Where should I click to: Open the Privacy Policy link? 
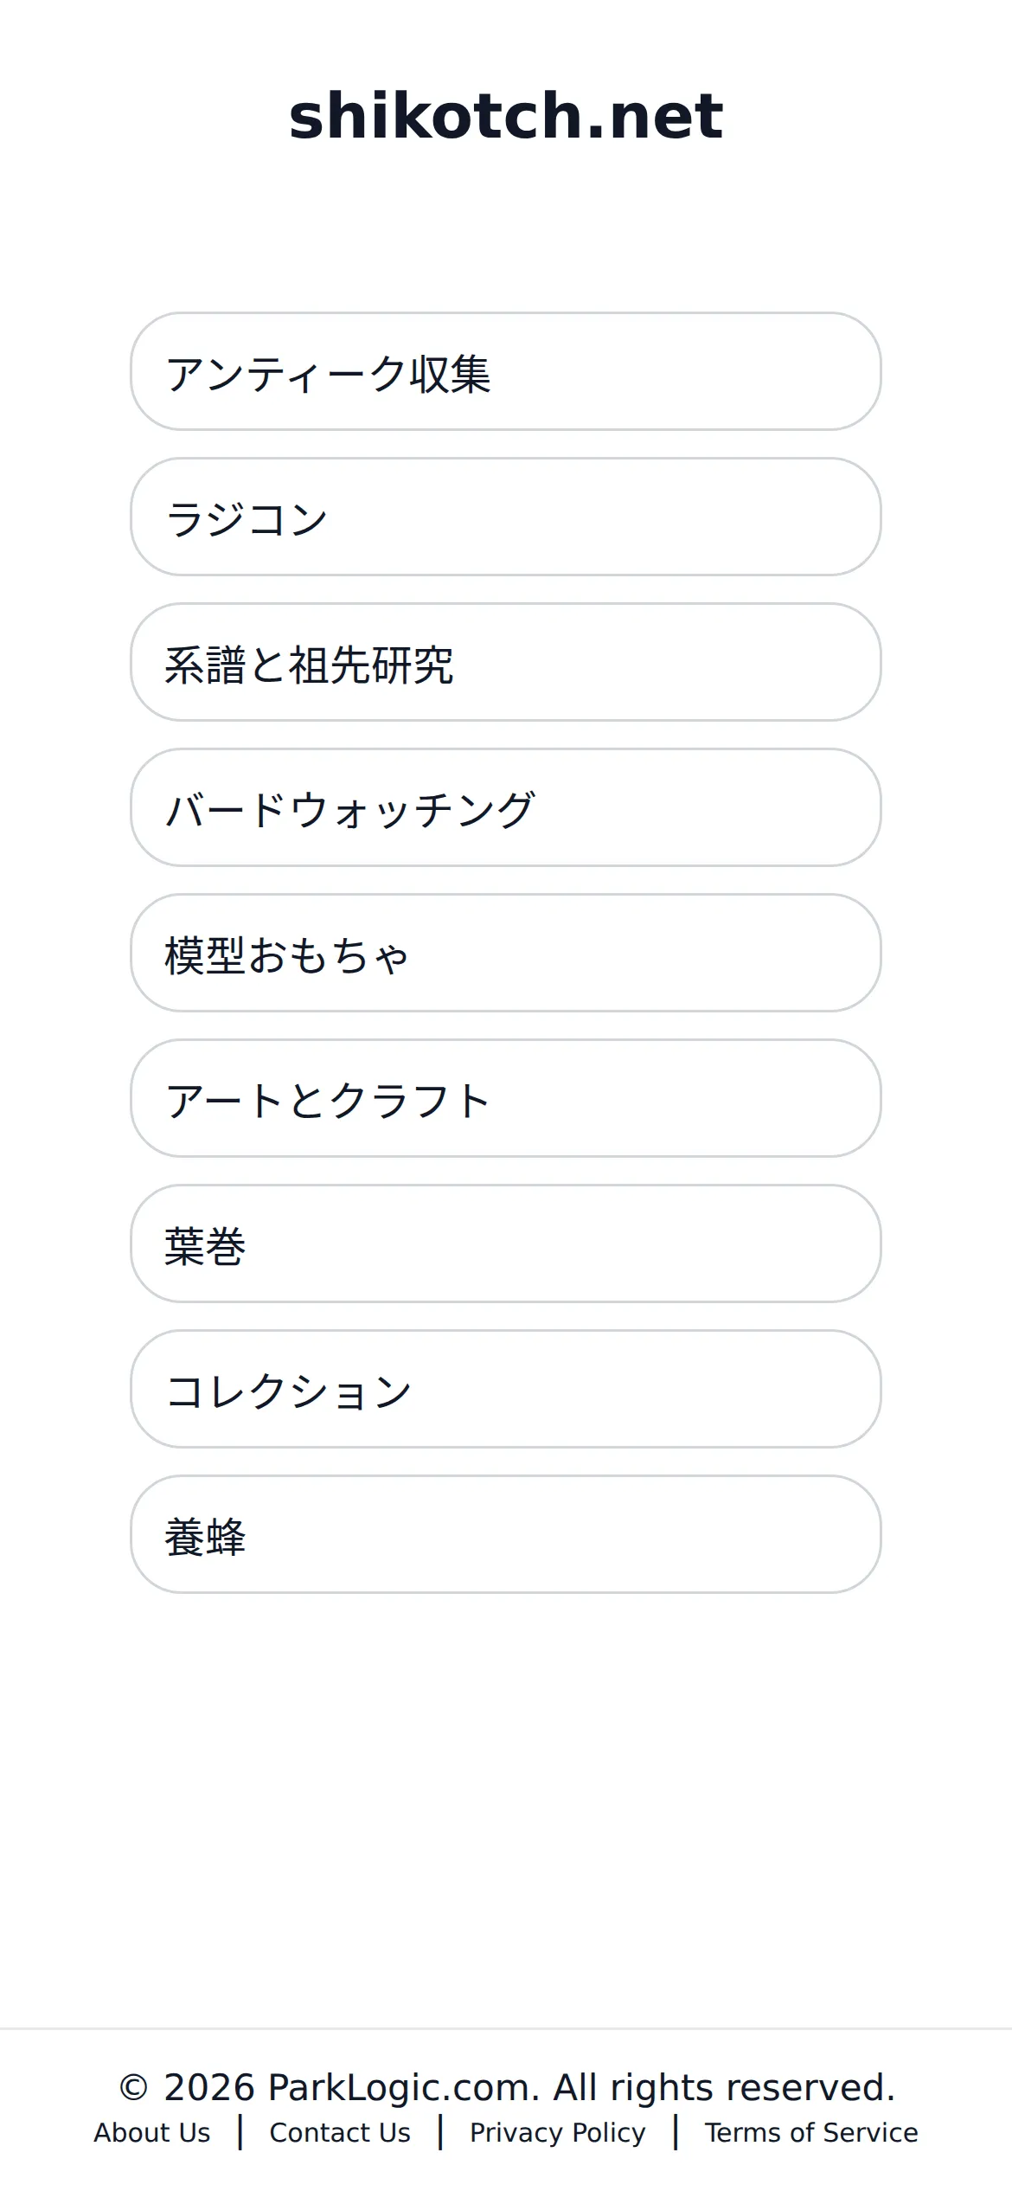point(558,2132)
